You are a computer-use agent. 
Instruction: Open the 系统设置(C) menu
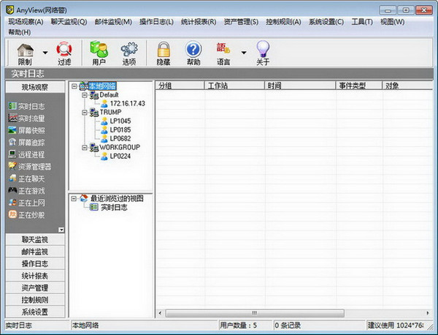[x=326, y=22]
